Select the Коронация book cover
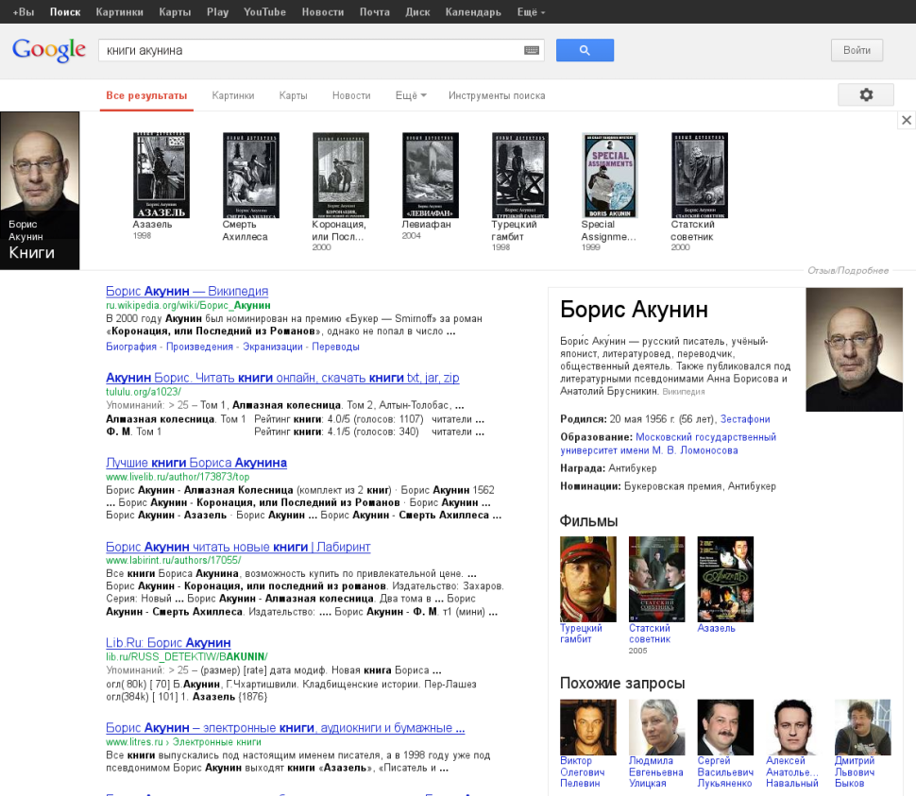 (341, 176)
